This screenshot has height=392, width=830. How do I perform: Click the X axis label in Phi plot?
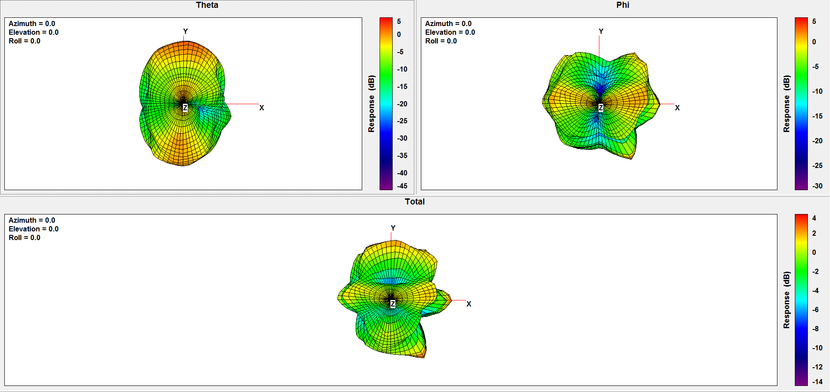coord(677,108)
